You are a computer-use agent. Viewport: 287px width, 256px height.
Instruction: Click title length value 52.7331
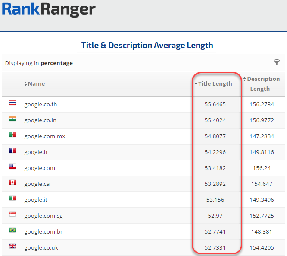(215, 247)
